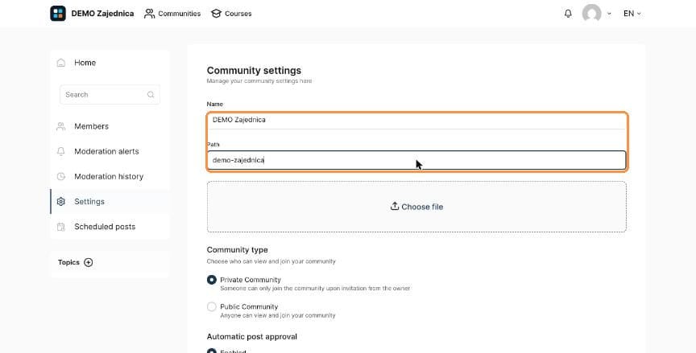This screenshot has width=696, height=353.
Task: Click the DEMO Zajednica app logo icon
Action: pyautogui.click(x=58, y=14)
